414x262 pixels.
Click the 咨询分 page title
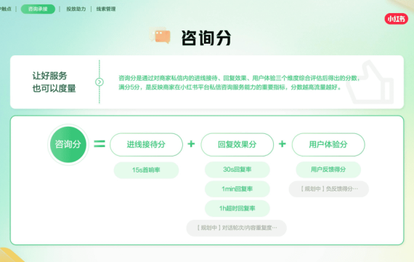click(x=206, y=38)
